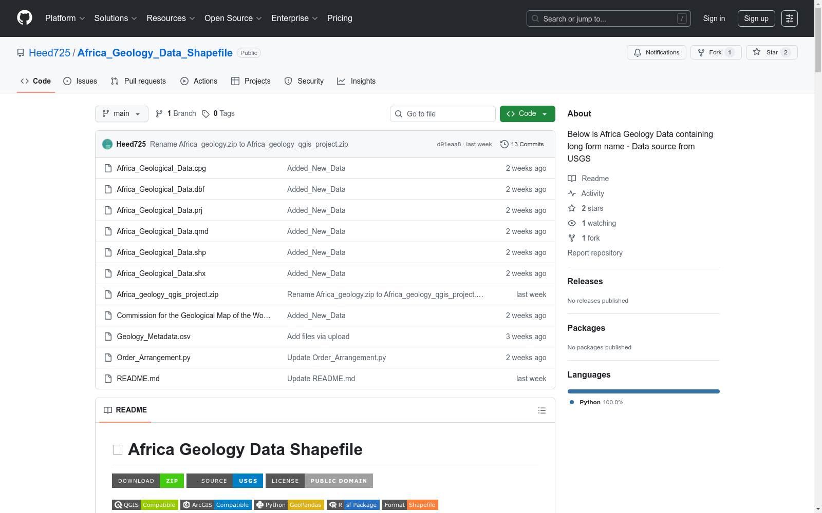The height and width of the screenshot is (513, 822).
Task: Open Geology_Metadata.csv file
Action: (154, 337)
